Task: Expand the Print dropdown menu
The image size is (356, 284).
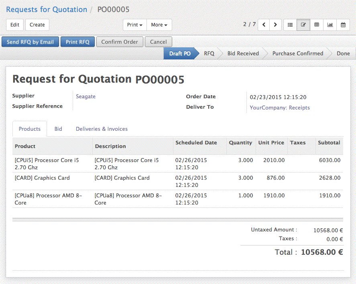Action: [135, 25]
